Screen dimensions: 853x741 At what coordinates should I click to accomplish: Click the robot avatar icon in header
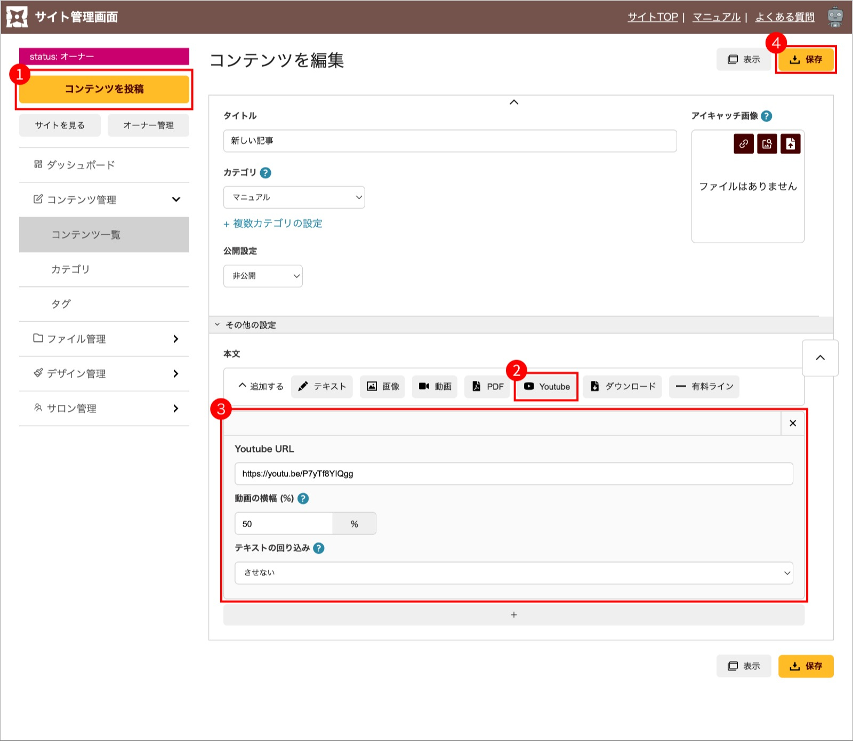(835, 17)
